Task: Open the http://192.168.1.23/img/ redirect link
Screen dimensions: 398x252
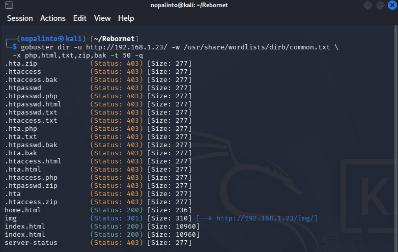Action: click(x=265, y=218)
